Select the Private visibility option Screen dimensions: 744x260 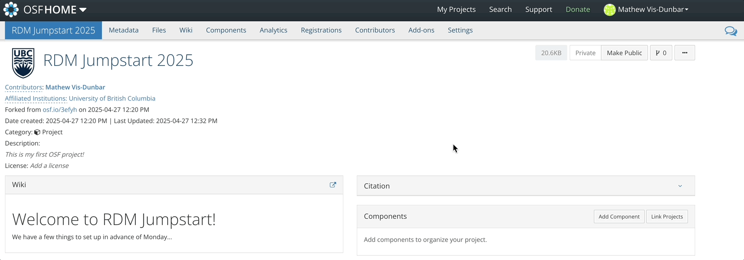tap(585, 53)
